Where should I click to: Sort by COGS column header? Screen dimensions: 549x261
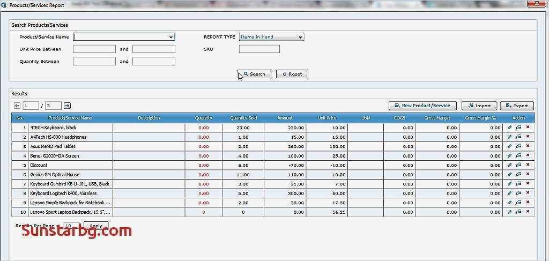pos(399,118)
